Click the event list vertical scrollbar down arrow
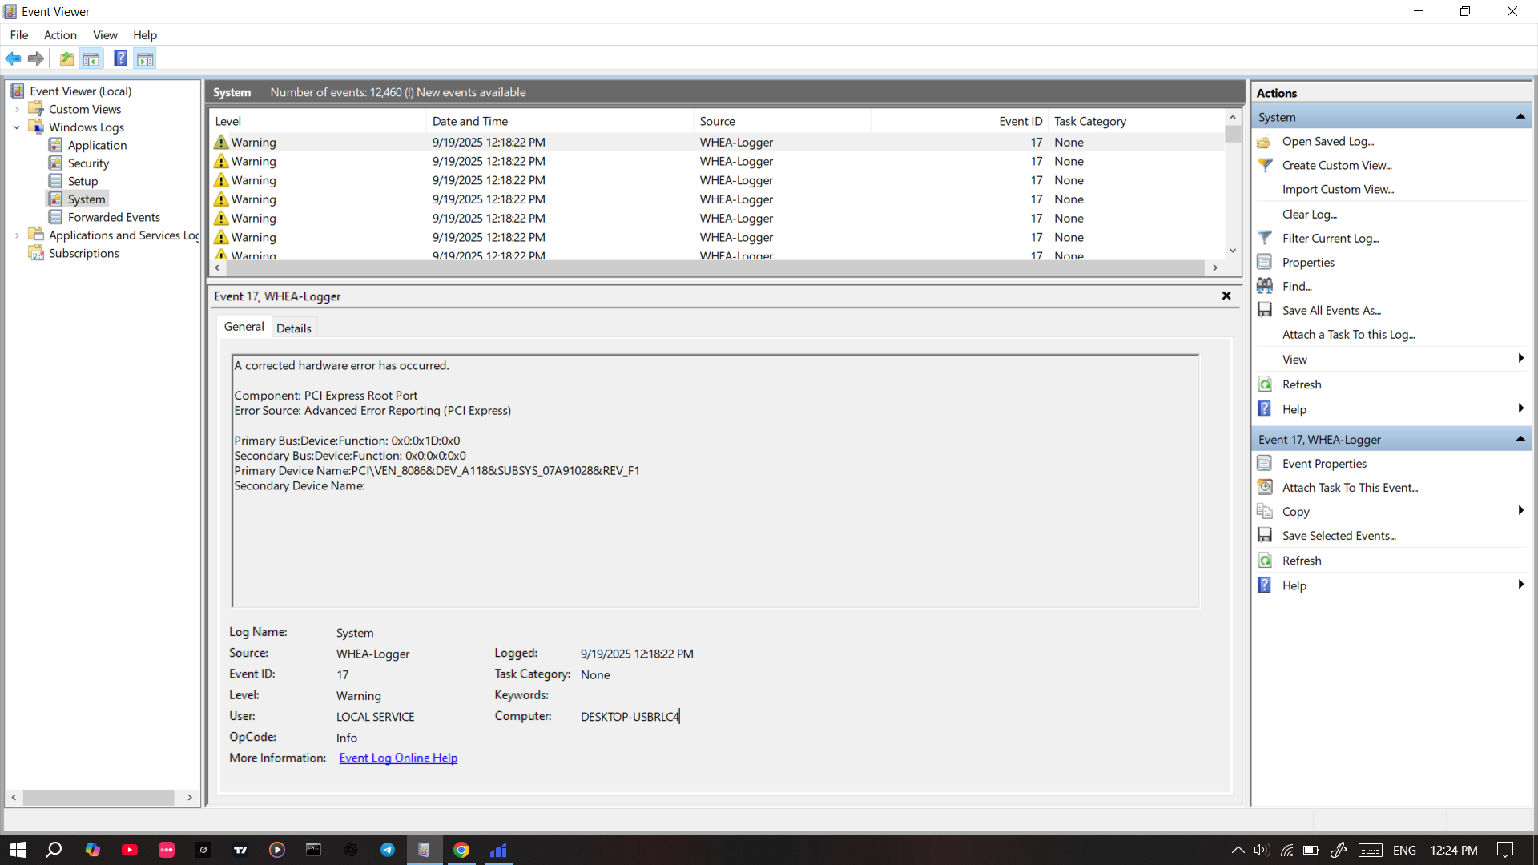Screen dimensions: 1538x865 1233,251
